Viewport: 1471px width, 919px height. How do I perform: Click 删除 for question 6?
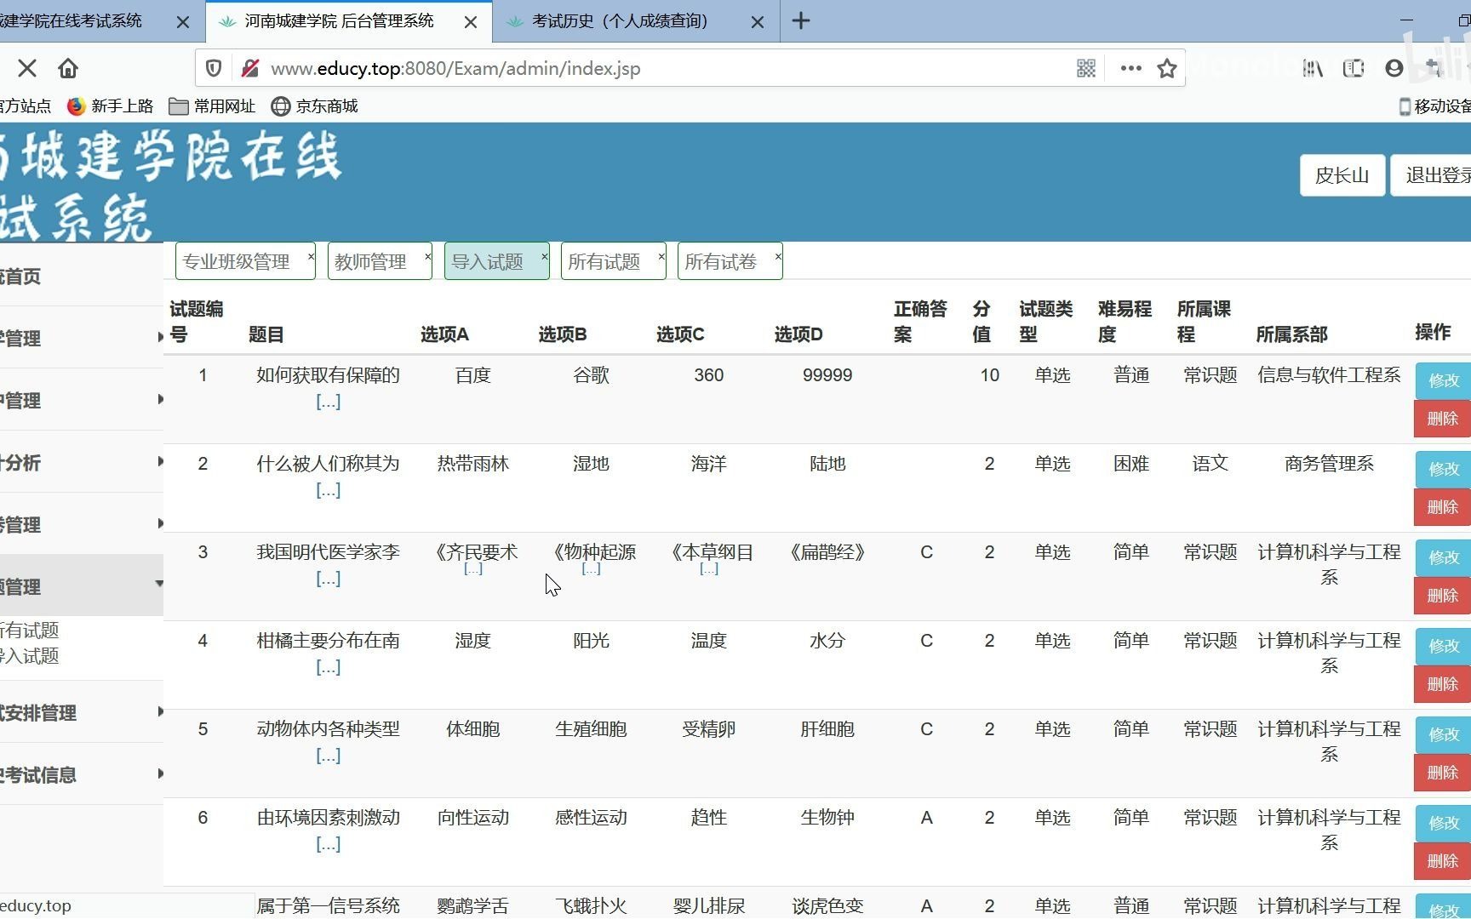1443,861
